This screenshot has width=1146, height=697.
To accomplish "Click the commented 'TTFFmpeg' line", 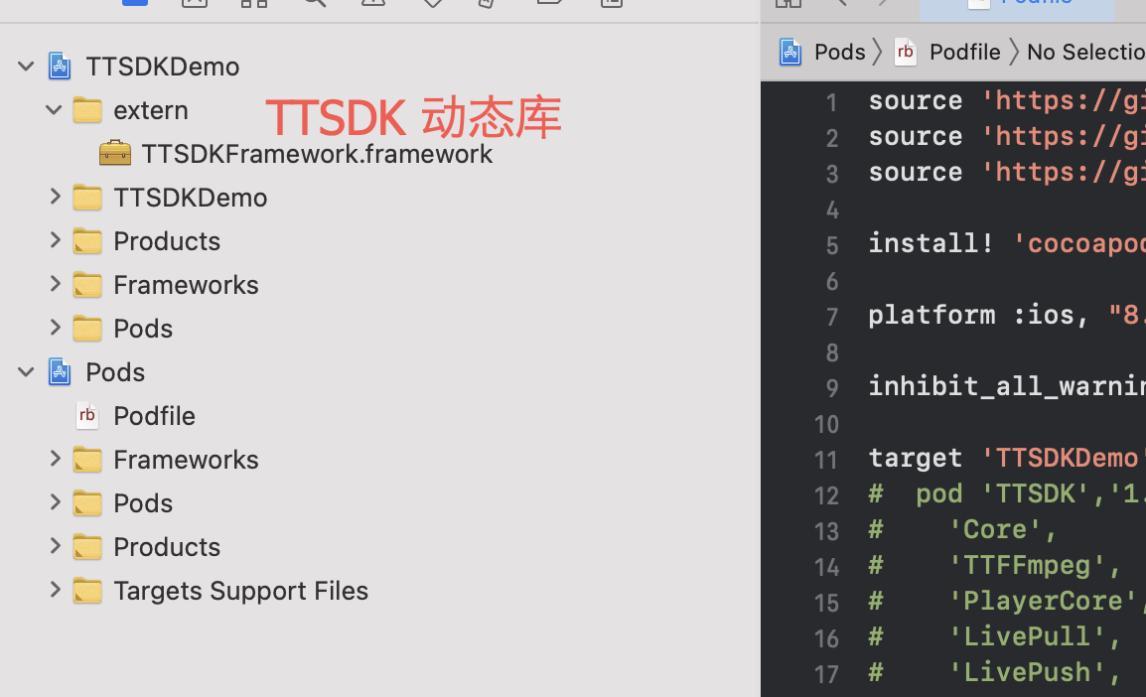I will click(995, 566).
